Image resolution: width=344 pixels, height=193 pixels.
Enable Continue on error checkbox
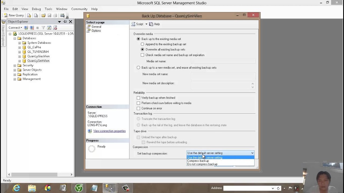[138, 108]
